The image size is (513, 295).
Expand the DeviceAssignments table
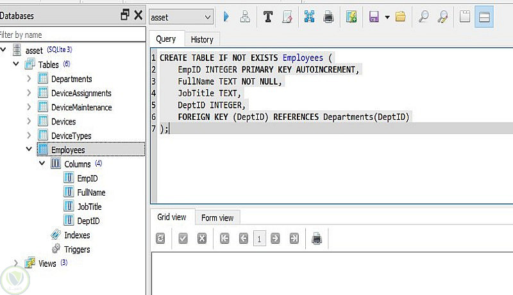tap(29, 93)
